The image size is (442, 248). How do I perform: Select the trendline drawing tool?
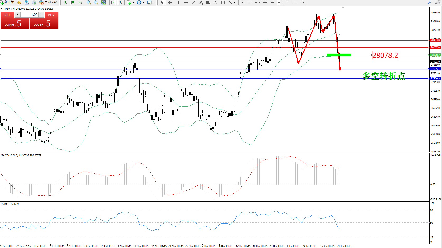193,2
